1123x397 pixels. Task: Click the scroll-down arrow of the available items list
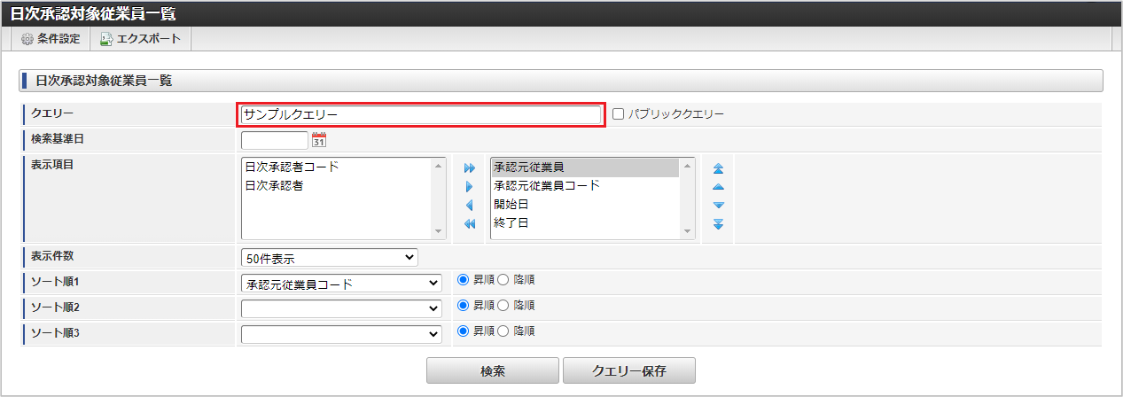tap(438, 231)
